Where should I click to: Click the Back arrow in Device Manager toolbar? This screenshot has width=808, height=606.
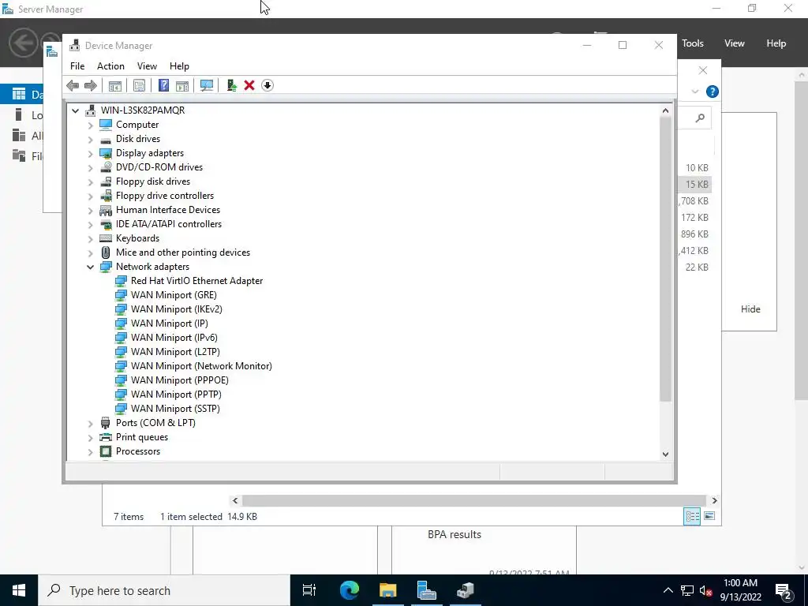click(73, 85)
